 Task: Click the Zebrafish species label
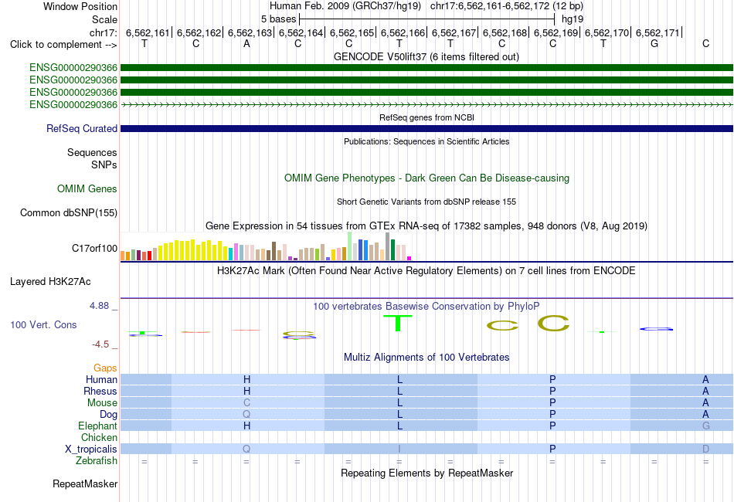pos(97,461)
